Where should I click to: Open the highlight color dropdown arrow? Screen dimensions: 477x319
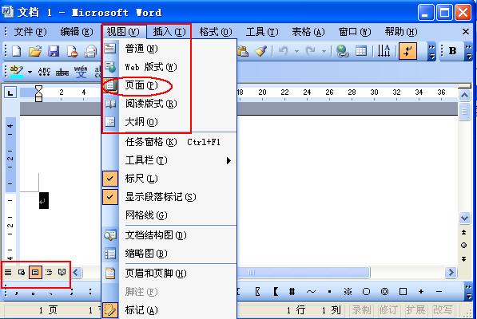click(x=30, y=72)
